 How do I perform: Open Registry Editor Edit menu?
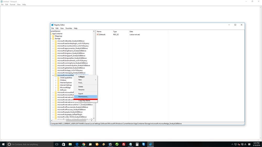57,28
